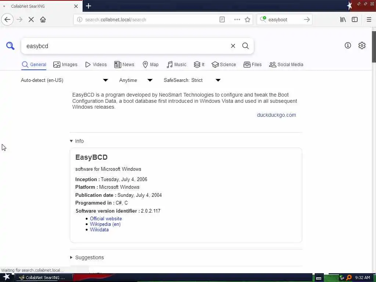The width and height of the screenshot is (376, 282).
Task: Click the SearXNG blue magnifier logo
Action: (x=10, y=46)
